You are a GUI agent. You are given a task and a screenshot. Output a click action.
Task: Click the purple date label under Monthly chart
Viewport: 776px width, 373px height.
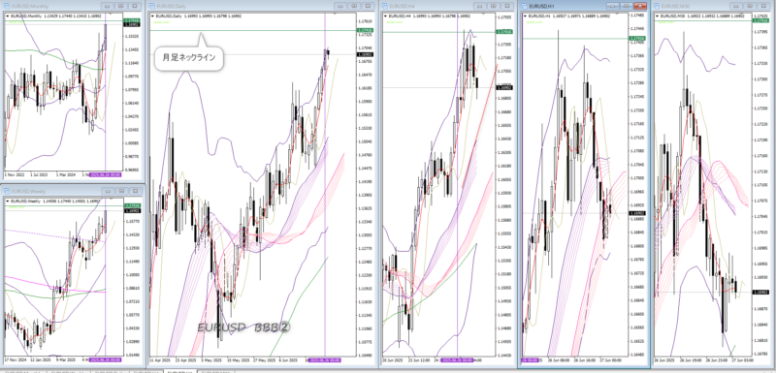click(x=107, y=175)
